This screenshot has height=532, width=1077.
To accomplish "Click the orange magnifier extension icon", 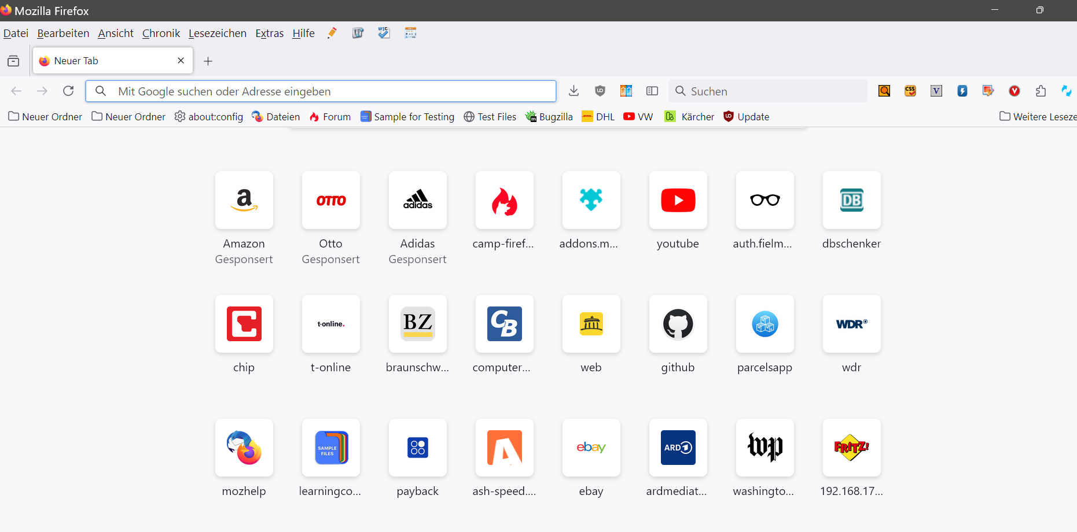I will pos(884,91).
